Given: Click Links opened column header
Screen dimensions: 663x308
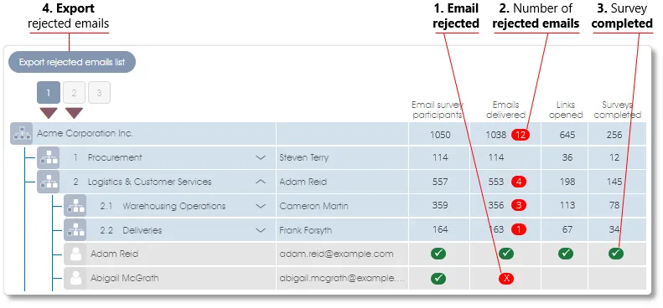Looking at the screenshot, I should coord(567,110).
